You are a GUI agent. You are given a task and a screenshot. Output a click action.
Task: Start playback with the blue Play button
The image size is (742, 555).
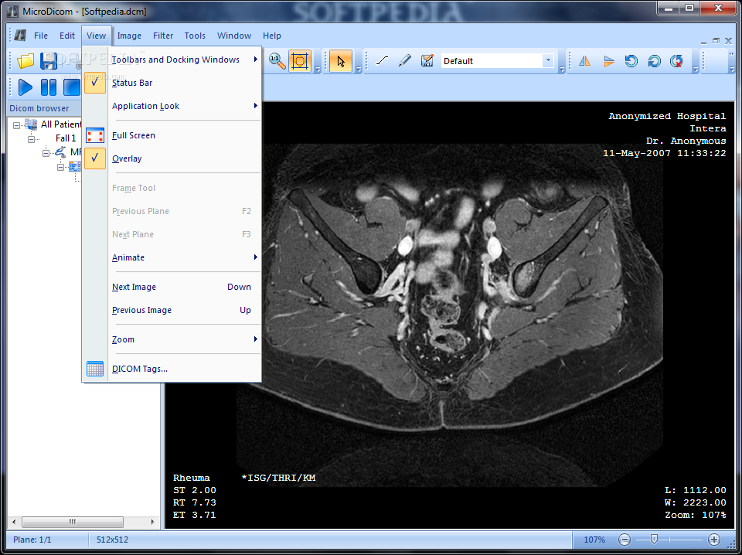tap(25, 87)
